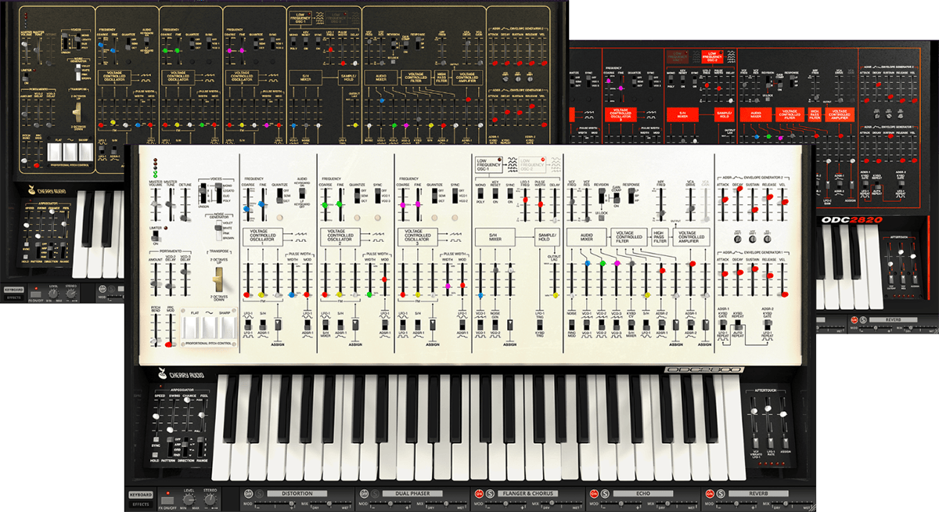
Task: Open the Sample/Hold mixer Assign selector
Action: (x=510, y=326)
